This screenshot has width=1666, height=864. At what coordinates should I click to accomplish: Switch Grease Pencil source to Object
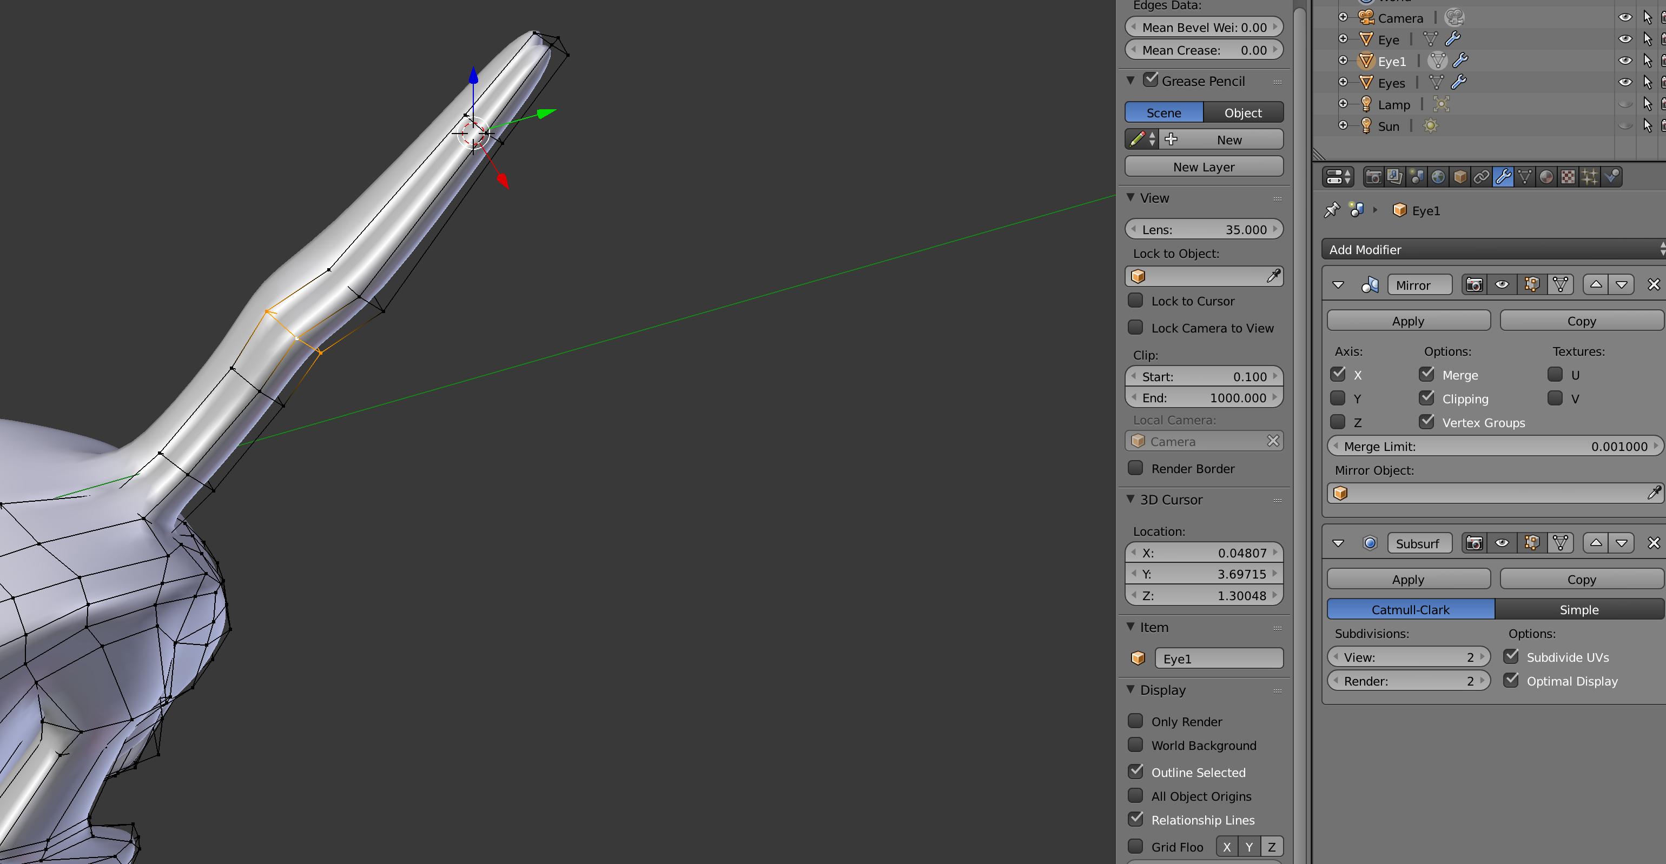pyautogui.click(x=1243, y=112)
